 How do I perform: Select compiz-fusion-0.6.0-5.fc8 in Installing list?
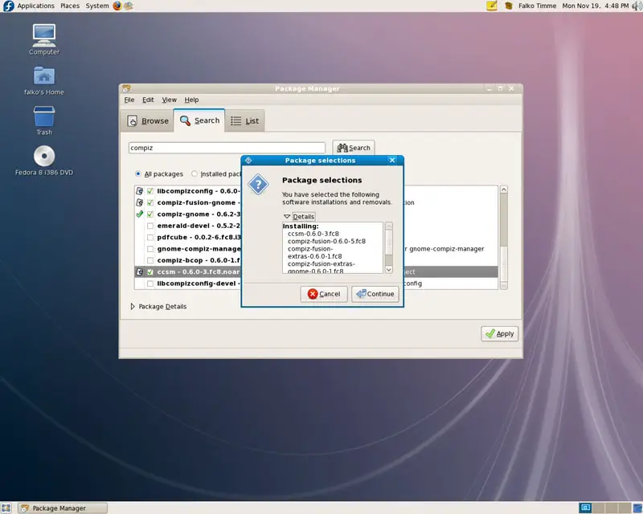coord(326,241)
